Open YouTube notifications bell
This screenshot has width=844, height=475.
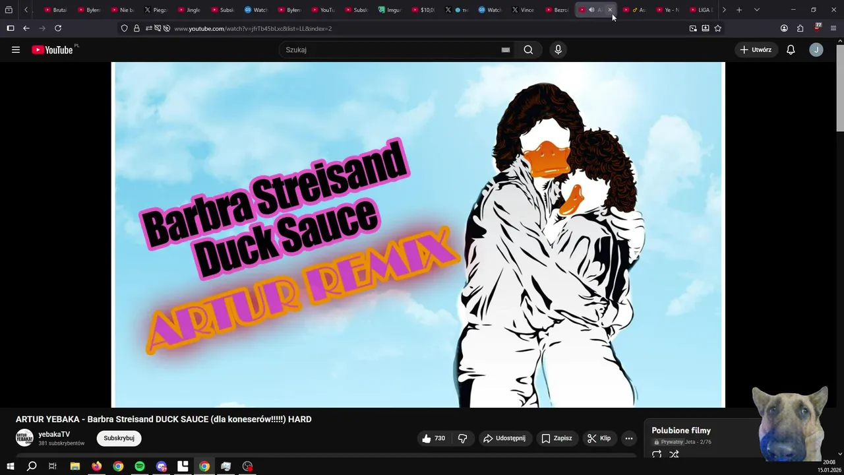tap(791, 49)
